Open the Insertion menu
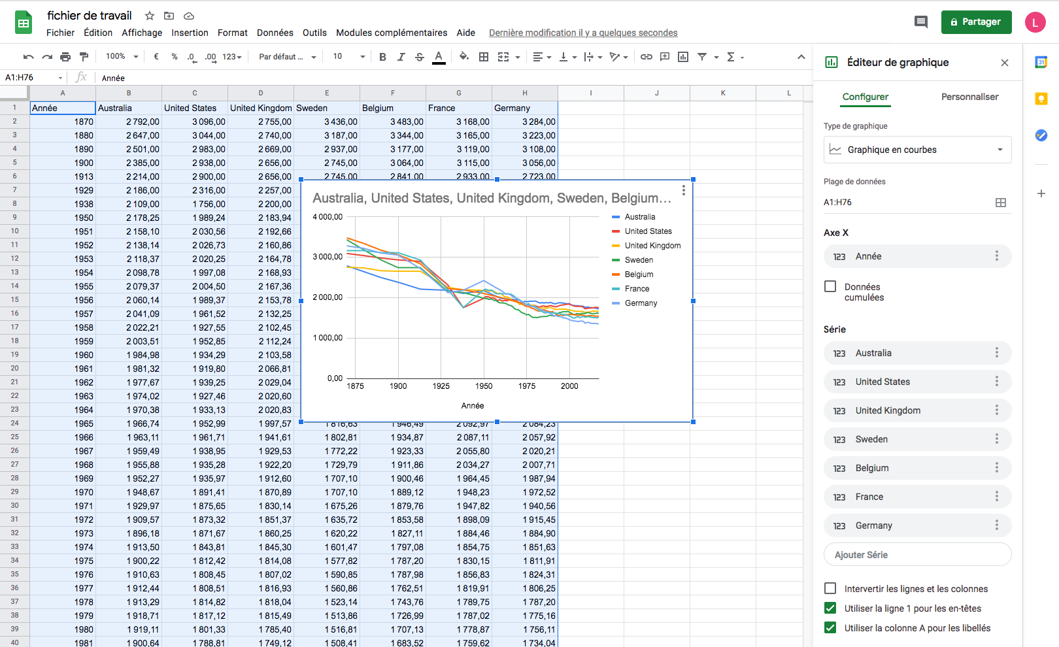 (190, 33)
